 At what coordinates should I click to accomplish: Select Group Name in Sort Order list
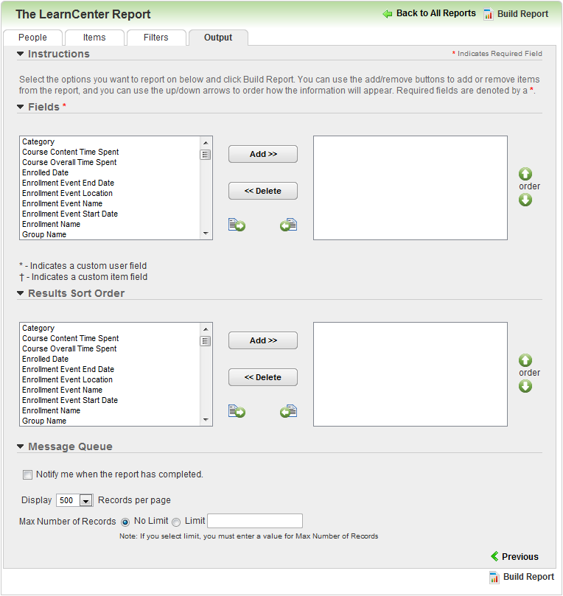pos(110,421)
